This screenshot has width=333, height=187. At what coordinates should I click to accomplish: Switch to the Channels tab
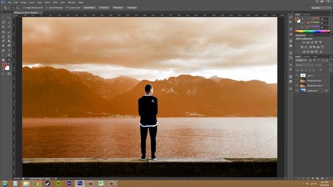coord(306,57)
